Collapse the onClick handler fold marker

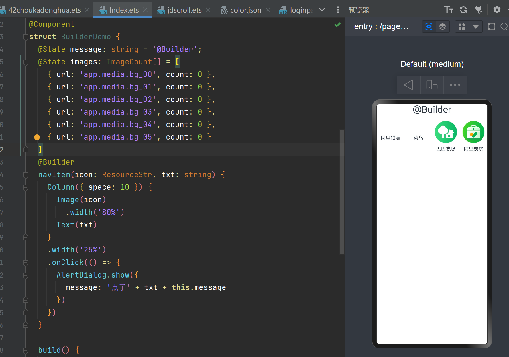pos(26,262)
